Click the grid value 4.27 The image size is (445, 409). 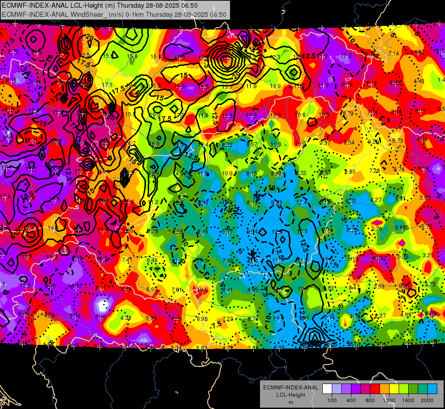pyautogui.click(x=376, y=200)
